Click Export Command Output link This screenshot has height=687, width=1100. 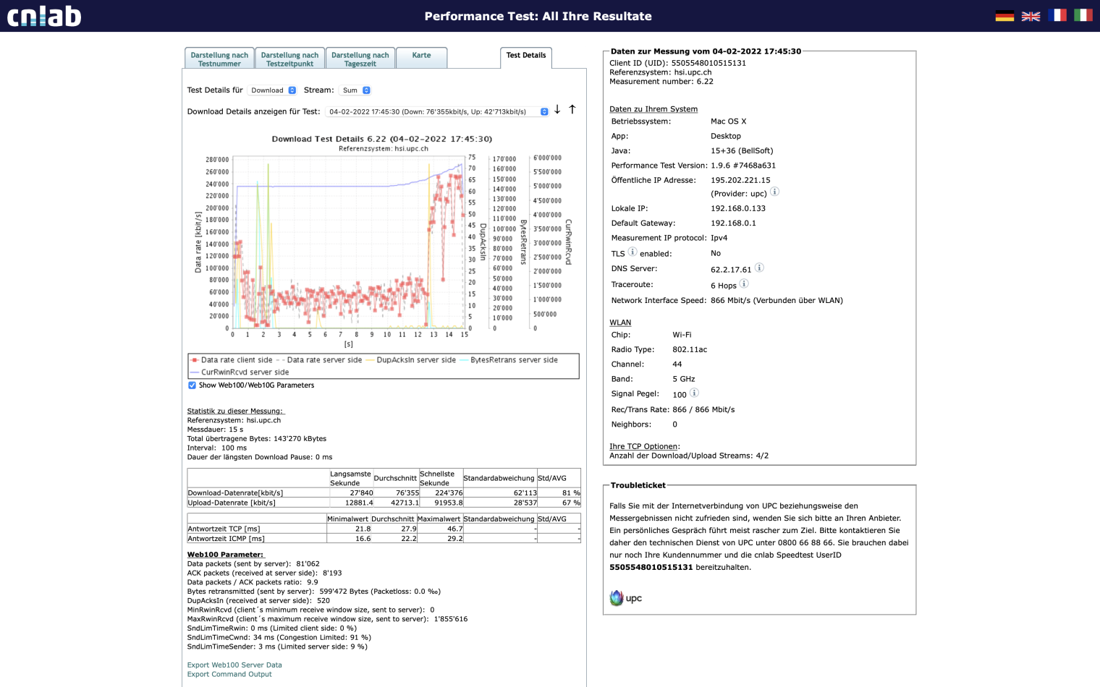click(x=229, y=675)
